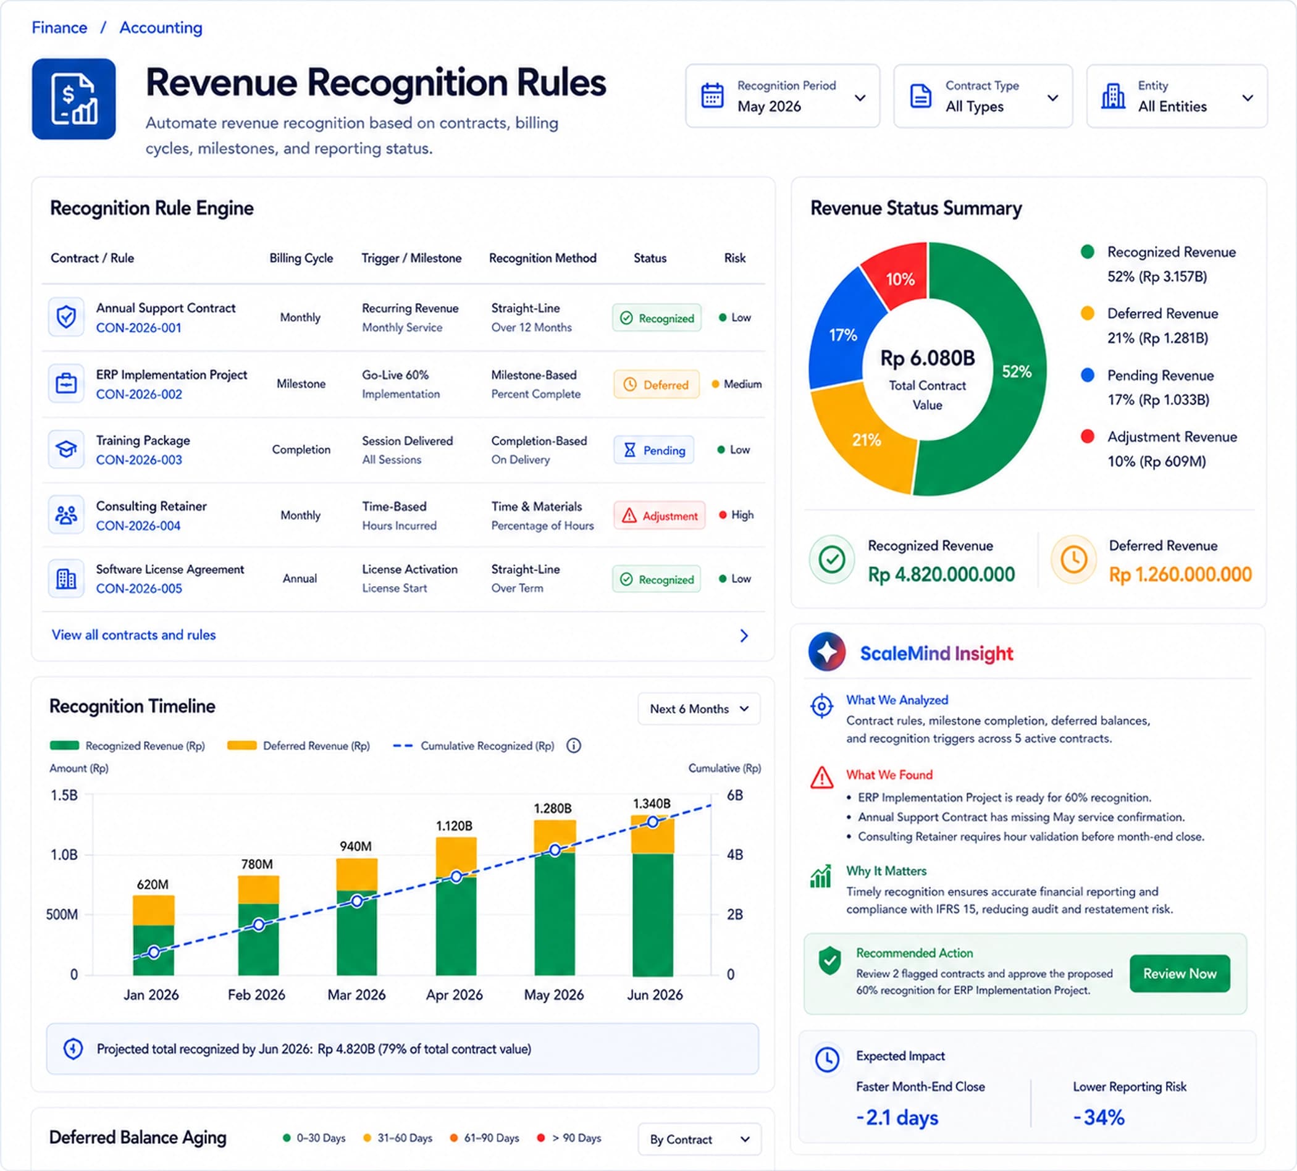Screen dimensions: 1297x1171
Task: Click the Review Now button
Action: [x=1179, y=973]
